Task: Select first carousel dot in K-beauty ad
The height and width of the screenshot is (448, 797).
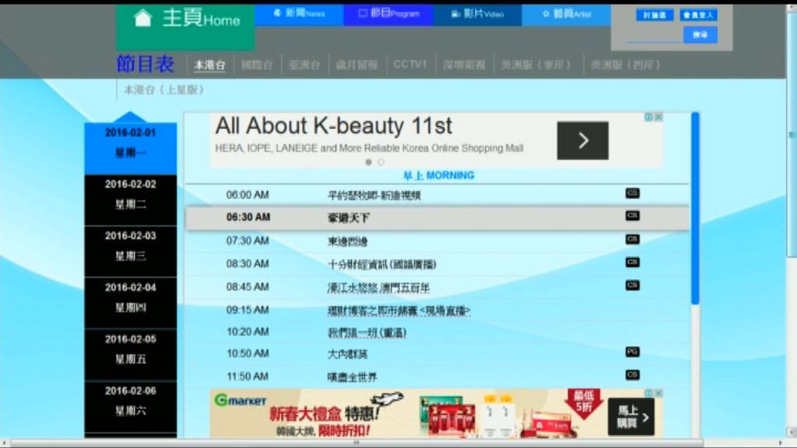Action: pos(369,163)
